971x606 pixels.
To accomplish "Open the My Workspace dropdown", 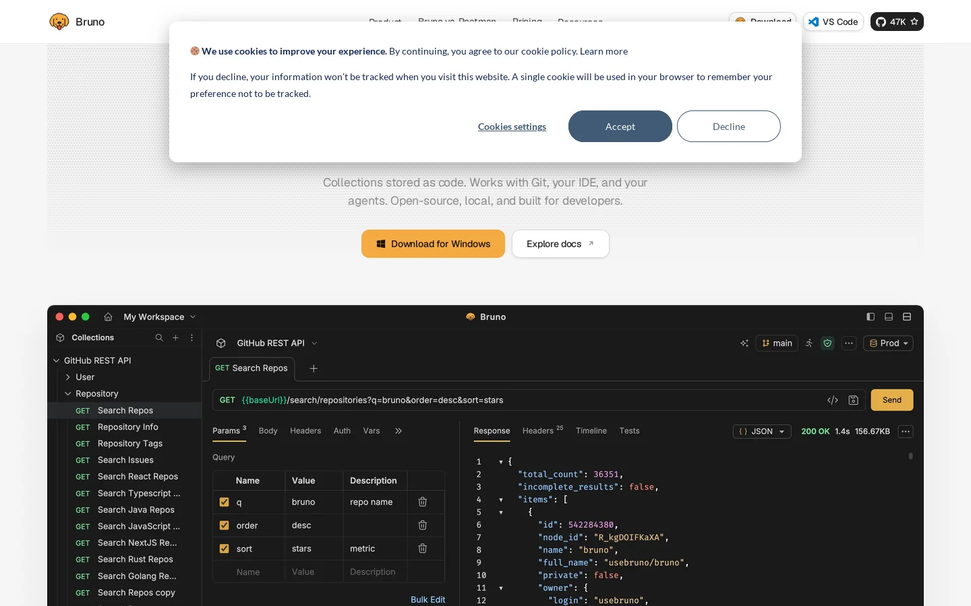I will point(160,316).
